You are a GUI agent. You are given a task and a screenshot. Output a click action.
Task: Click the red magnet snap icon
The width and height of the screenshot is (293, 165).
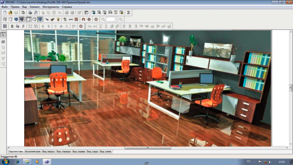[x=83, y=19]
